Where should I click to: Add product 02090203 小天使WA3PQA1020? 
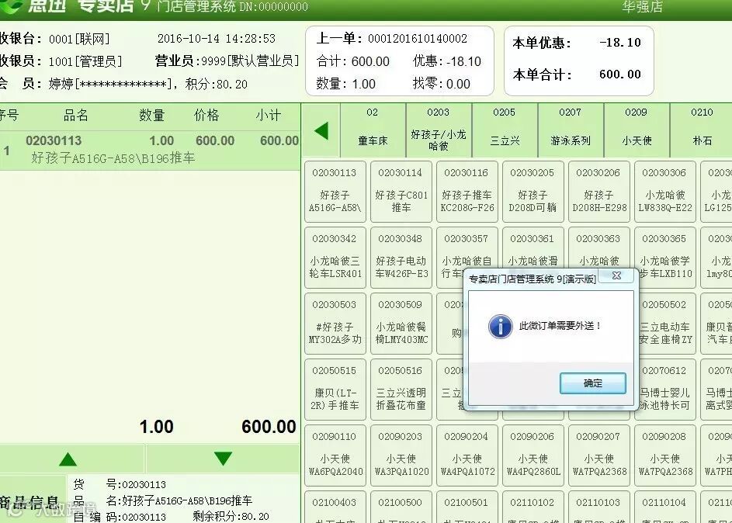point(401,455)
